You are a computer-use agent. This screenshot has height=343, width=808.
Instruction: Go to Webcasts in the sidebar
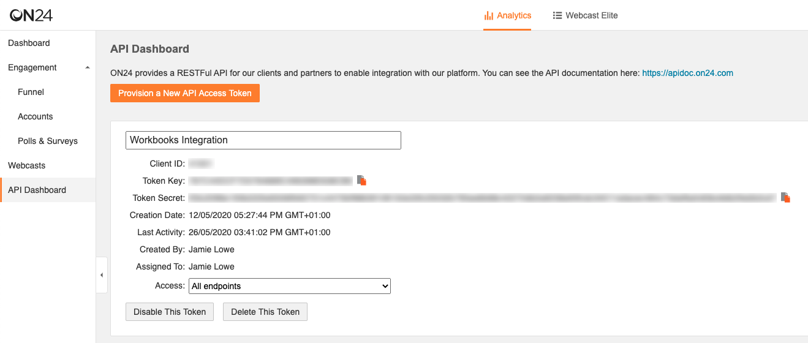pyautogui.click(x=26, y=165)
